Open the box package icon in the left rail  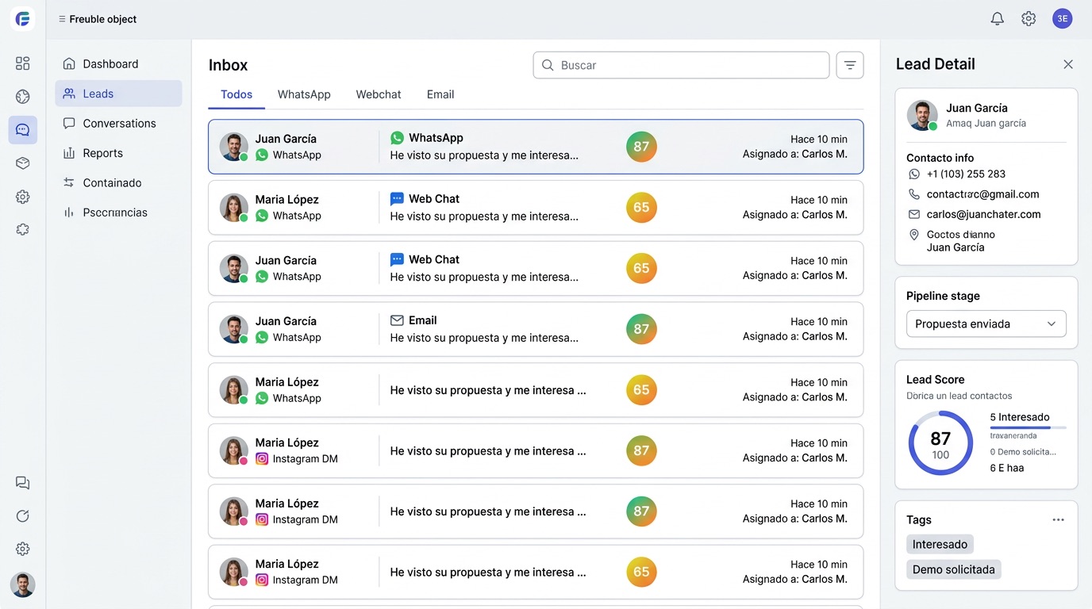22,163
